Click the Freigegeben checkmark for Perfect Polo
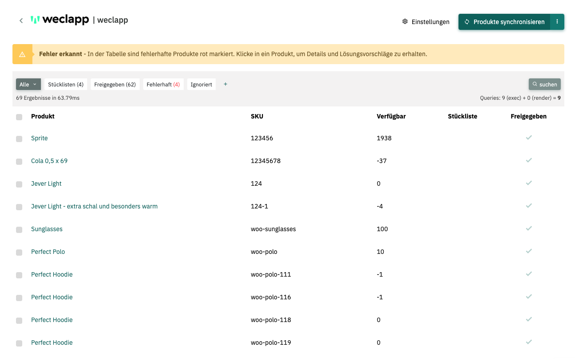 [x=528, y=251]
